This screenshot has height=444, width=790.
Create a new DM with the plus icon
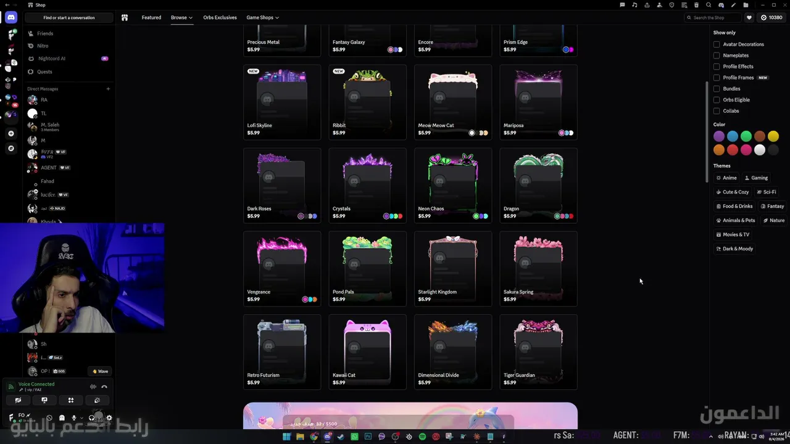pos(108,89)
